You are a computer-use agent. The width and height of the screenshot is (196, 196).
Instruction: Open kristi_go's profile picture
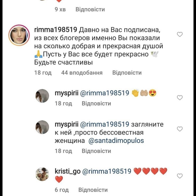pyautogui.click(x=41, y=173)
